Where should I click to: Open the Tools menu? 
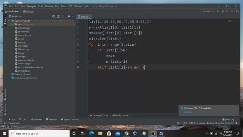[63, 6]
